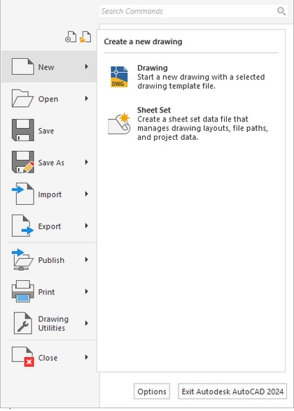The height and width of the screenshot is (411, 294).
Task: Expand the Import submenu arrow
Action: pos(86,194)
